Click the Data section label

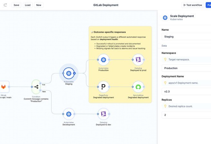click(x=164, y=46)
